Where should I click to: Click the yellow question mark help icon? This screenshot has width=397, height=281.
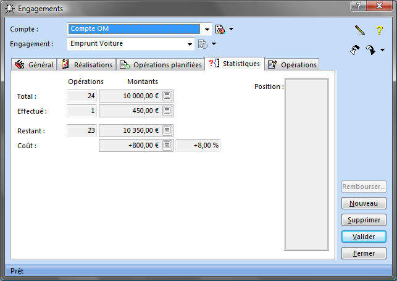click(380, 30)
